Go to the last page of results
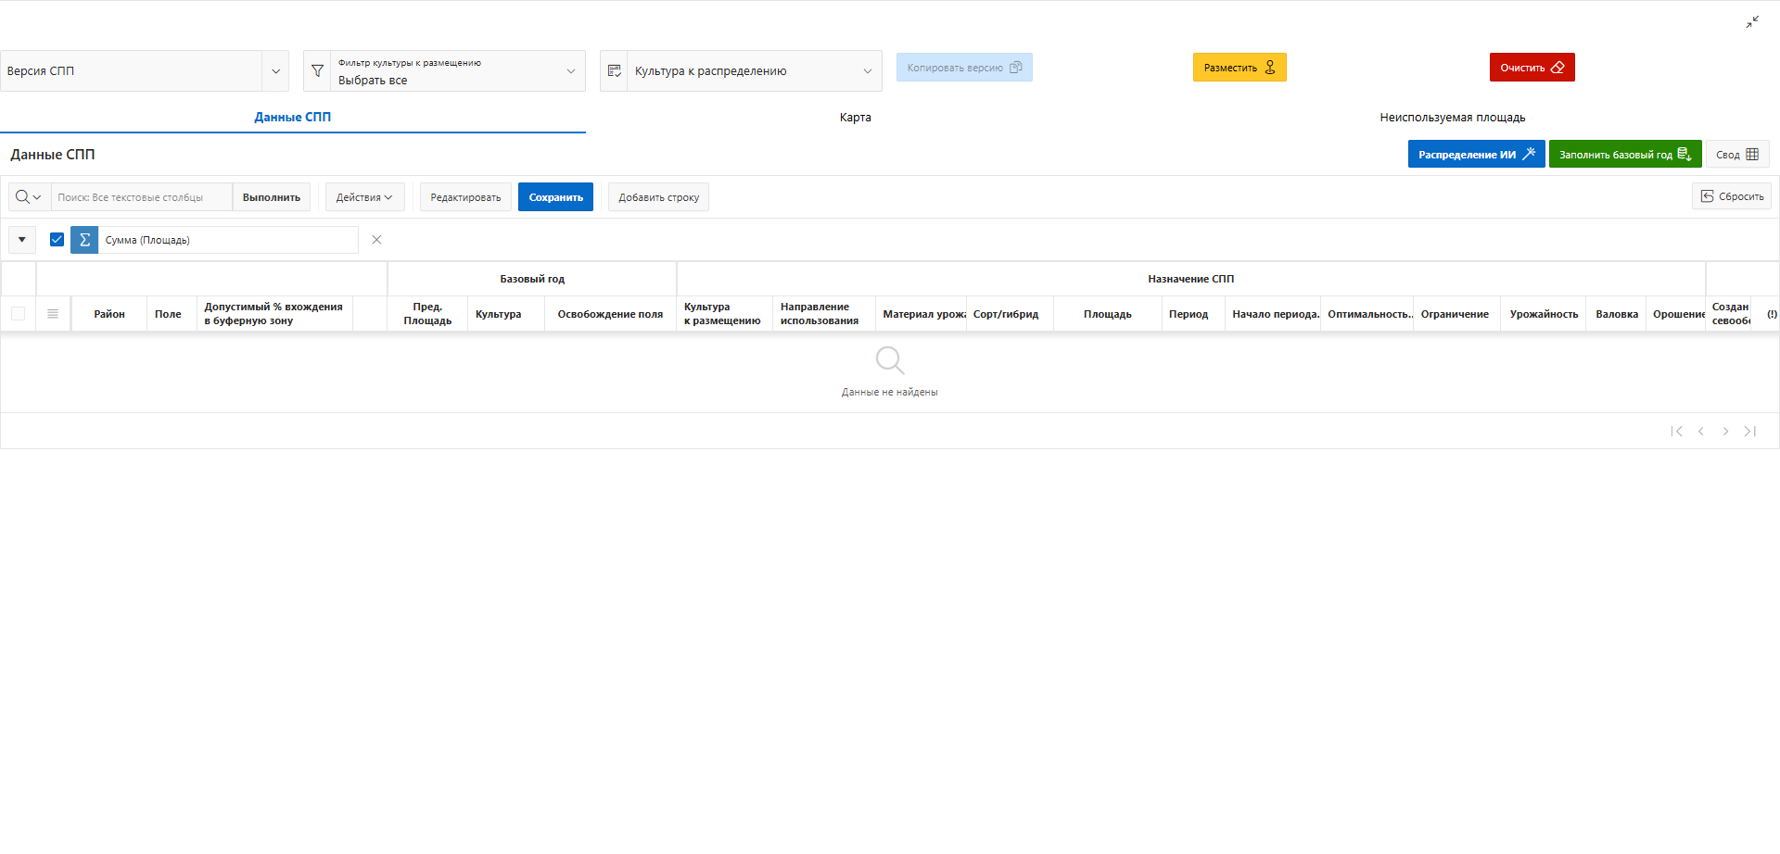The width and height of the screenshot is (1780, 854). click(1750, 432)
